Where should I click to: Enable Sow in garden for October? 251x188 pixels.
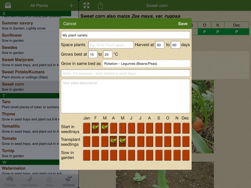pos(168,155)
